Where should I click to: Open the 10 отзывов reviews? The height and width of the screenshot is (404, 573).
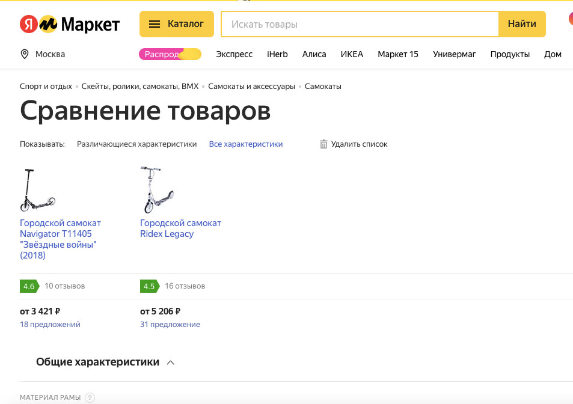(65, 286)
